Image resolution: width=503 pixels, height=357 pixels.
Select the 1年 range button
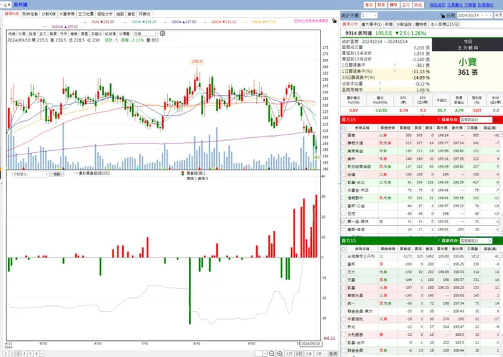pyautogui.click(x=309, y=354)
